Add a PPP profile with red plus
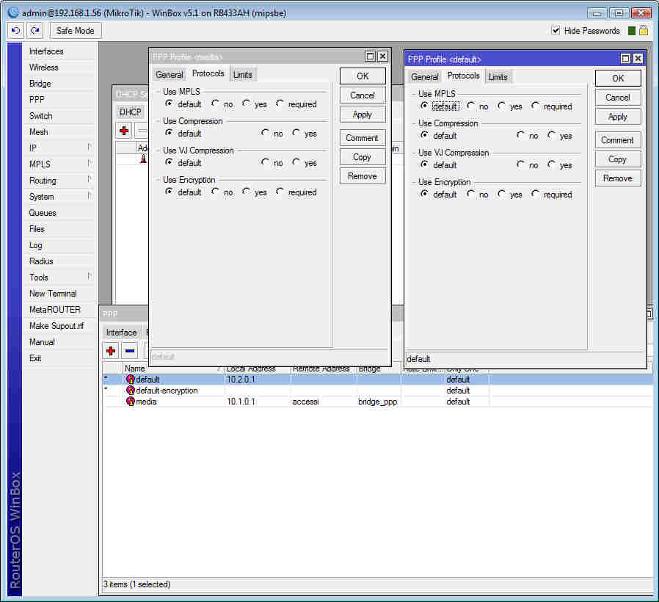The width and height of the screenshot is (659, 602). point(111,351)
